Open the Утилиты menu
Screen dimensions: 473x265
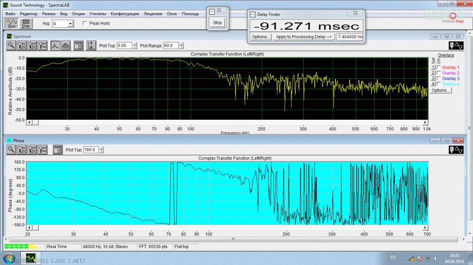click(x=98, y=14)
